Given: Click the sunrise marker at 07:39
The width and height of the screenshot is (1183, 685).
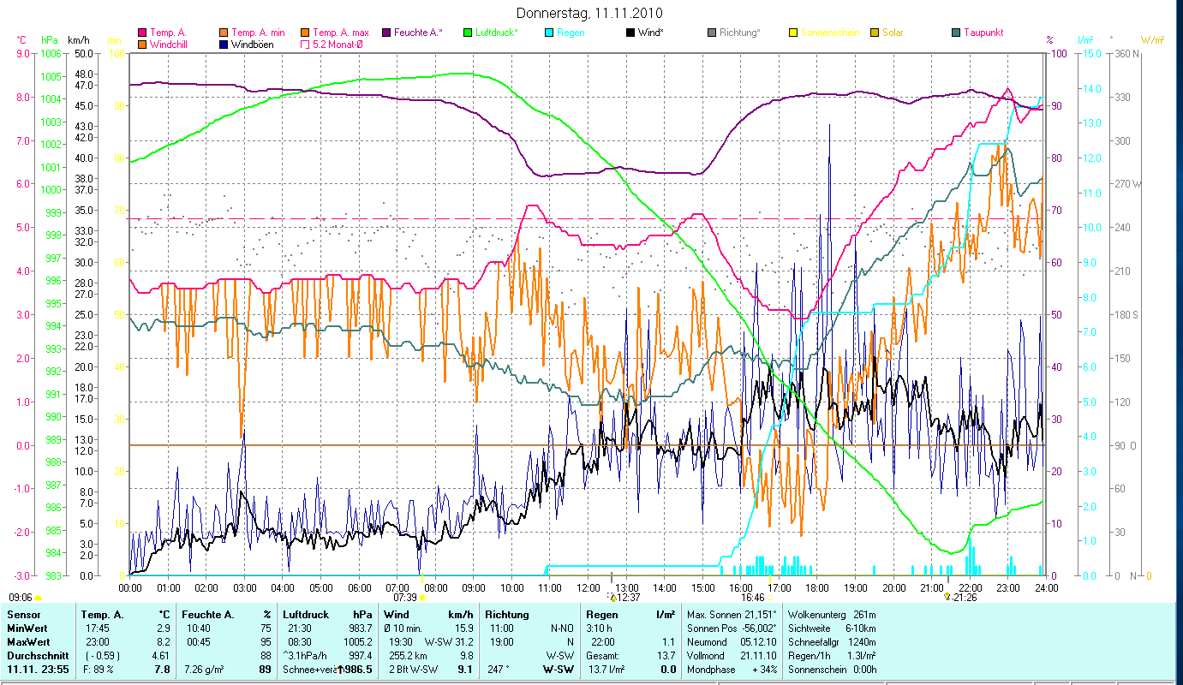Looking at the screenshot, I should [421, 598].
